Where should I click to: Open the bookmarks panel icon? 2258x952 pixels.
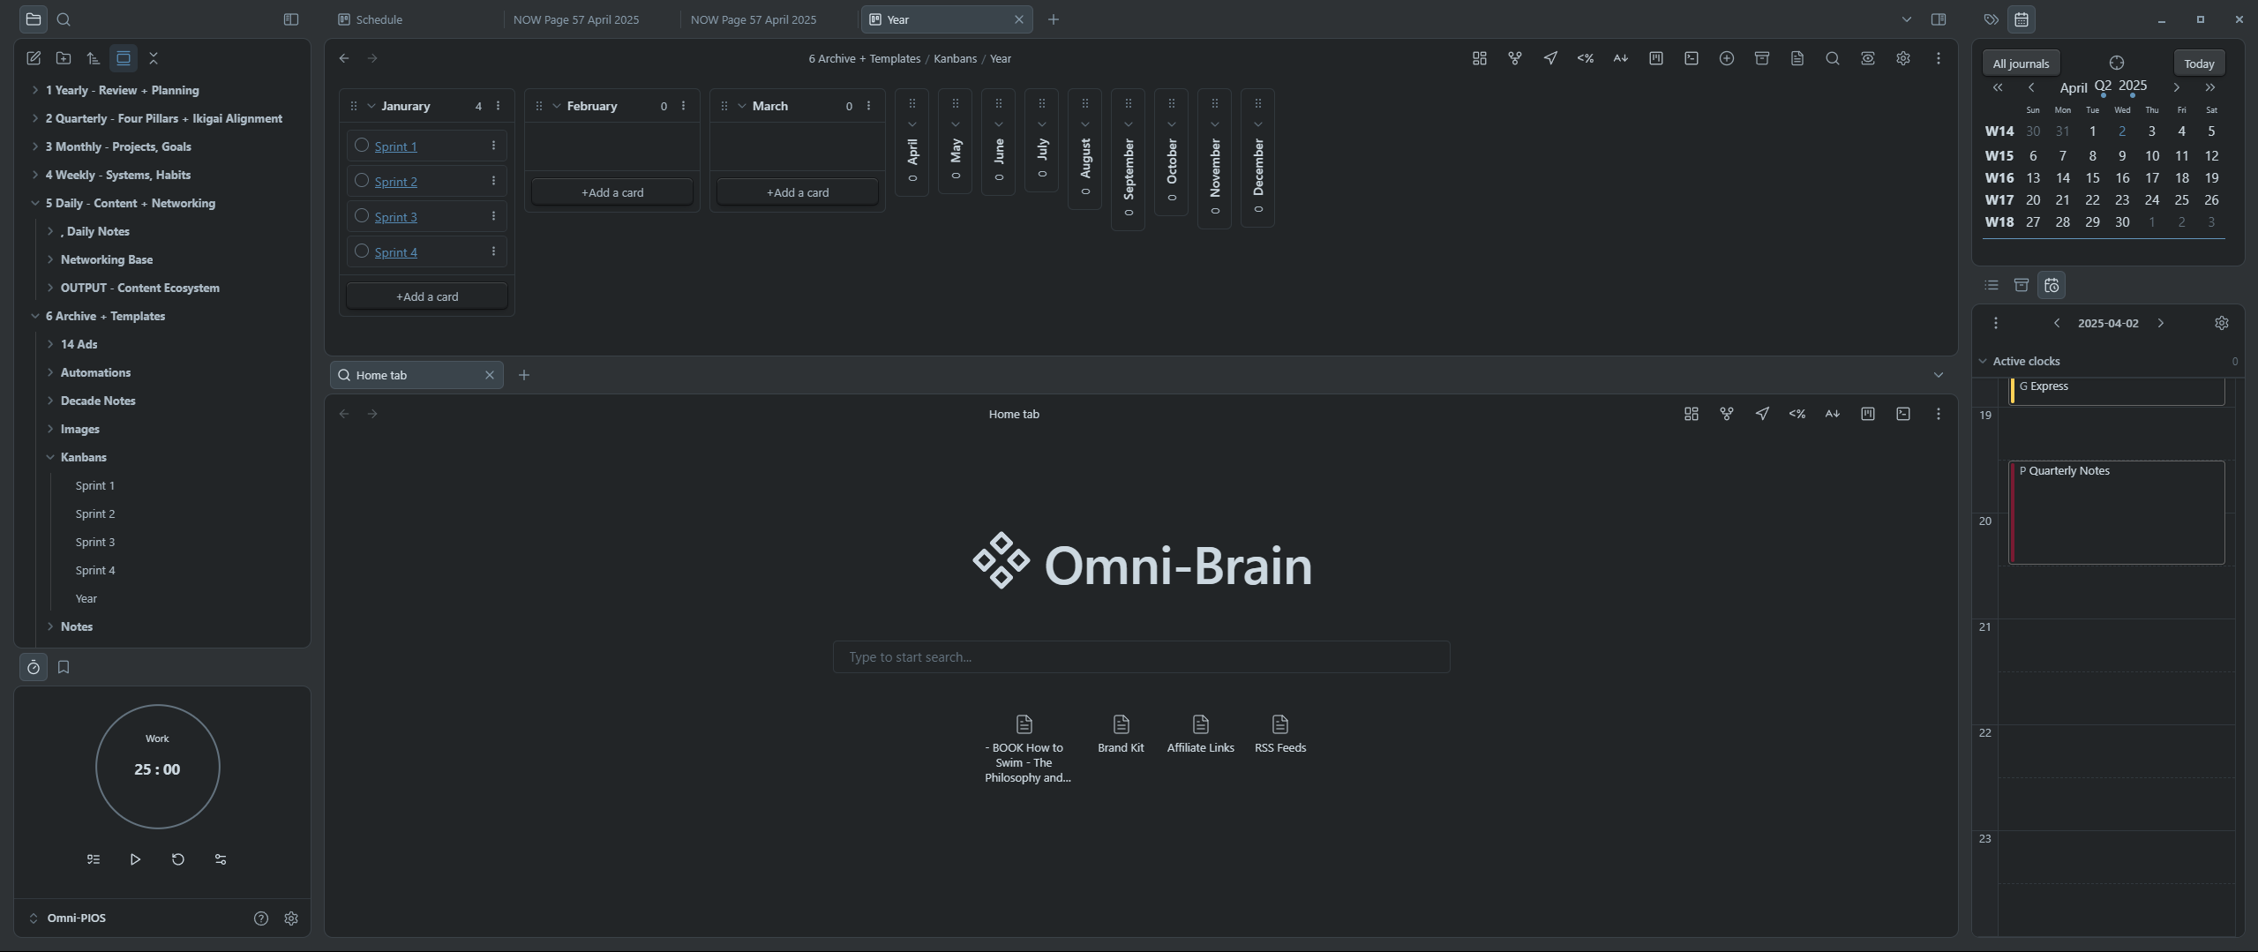coord(64,667)
